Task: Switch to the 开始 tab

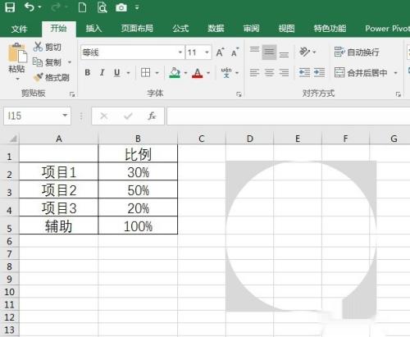Action: 58,28
